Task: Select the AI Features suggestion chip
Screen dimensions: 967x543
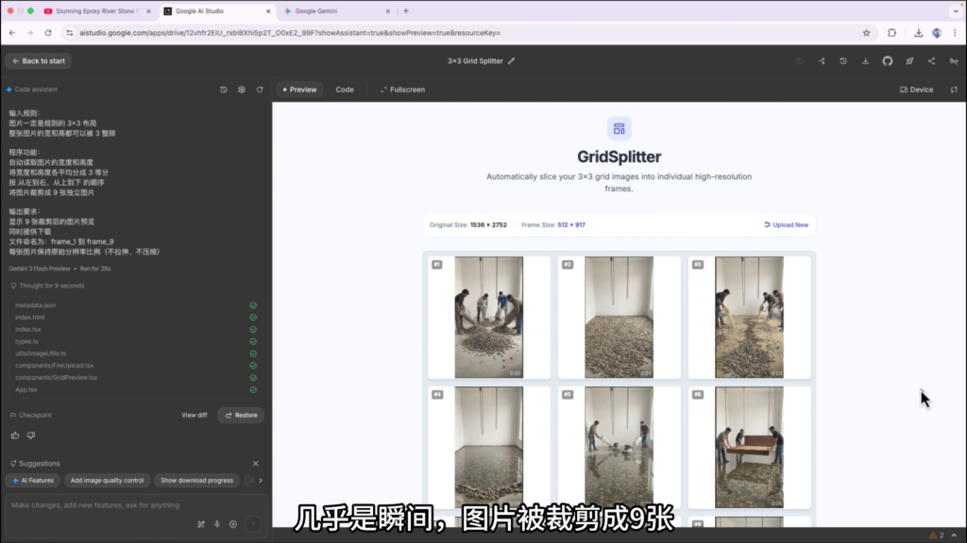Action: (x=33, y=480)
